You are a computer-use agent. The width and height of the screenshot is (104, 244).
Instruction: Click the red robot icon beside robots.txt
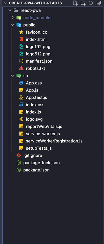coord(21,68)
